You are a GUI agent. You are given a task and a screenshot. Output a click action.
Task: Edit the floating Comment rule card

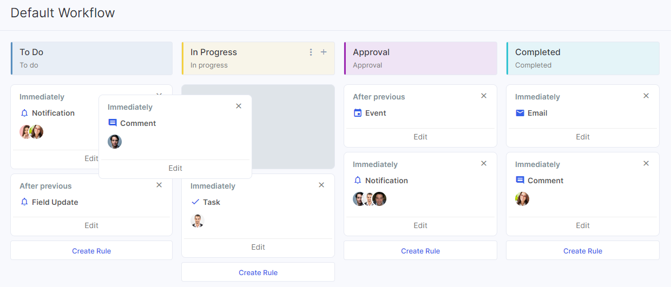[175, 168]
